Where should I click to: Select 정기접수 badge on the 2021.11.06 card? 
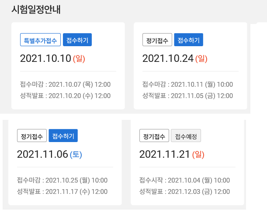point(31,136)
